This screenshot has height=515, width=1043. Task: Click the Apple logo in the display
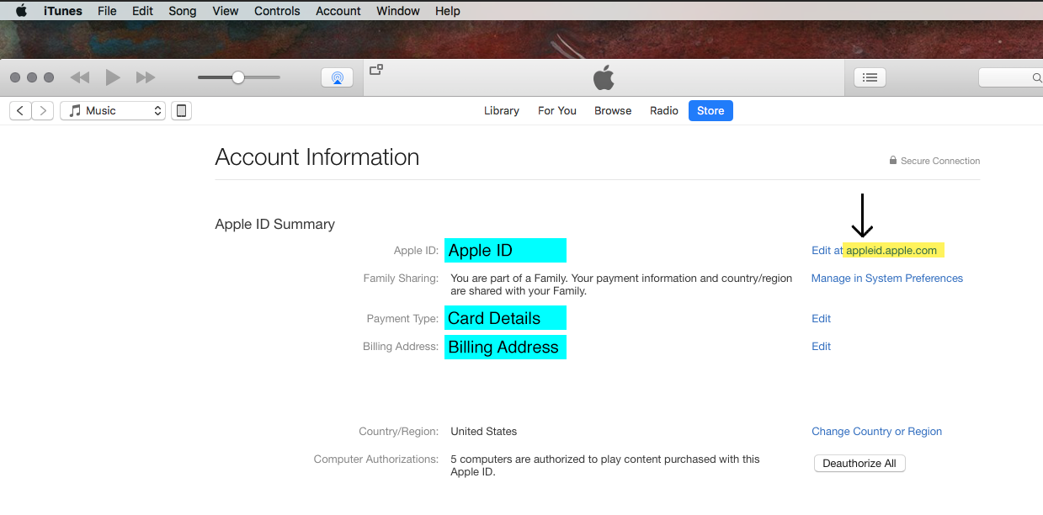coord(604,78)
